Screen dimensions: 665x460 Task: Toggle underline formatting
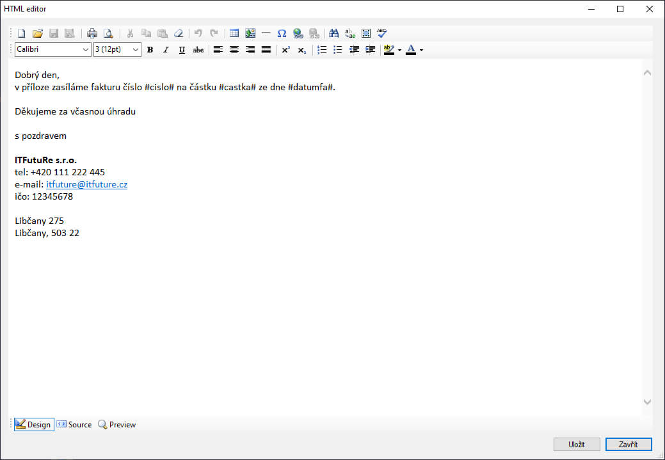pos(182,50)
